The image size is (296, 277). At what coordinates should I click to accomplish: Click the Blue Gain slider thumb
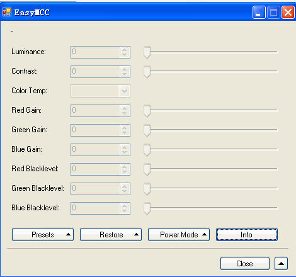(x=147, y=150)
